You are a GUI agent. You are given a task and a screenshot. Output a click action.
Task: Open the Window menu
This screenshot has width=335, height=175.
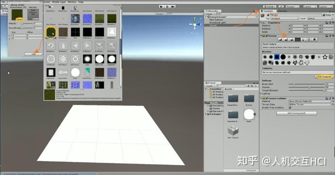coord(72,2)
